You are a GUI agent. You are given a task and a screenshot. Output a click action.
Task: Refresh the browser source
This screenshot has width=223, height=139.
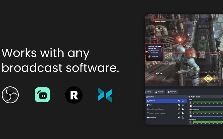click(x=172, y=92)
